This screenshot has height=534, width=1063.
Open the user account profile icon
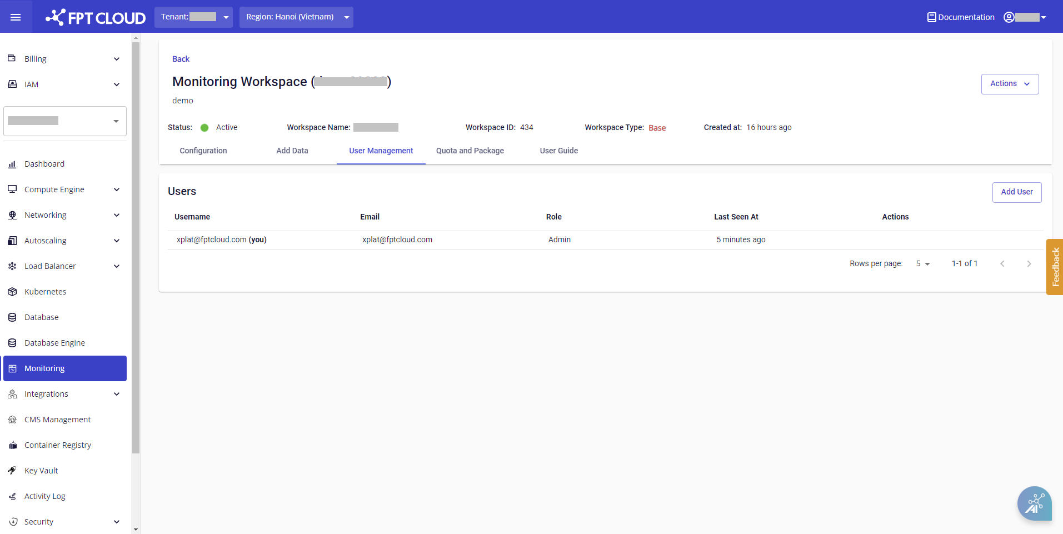coord(1009,17)
